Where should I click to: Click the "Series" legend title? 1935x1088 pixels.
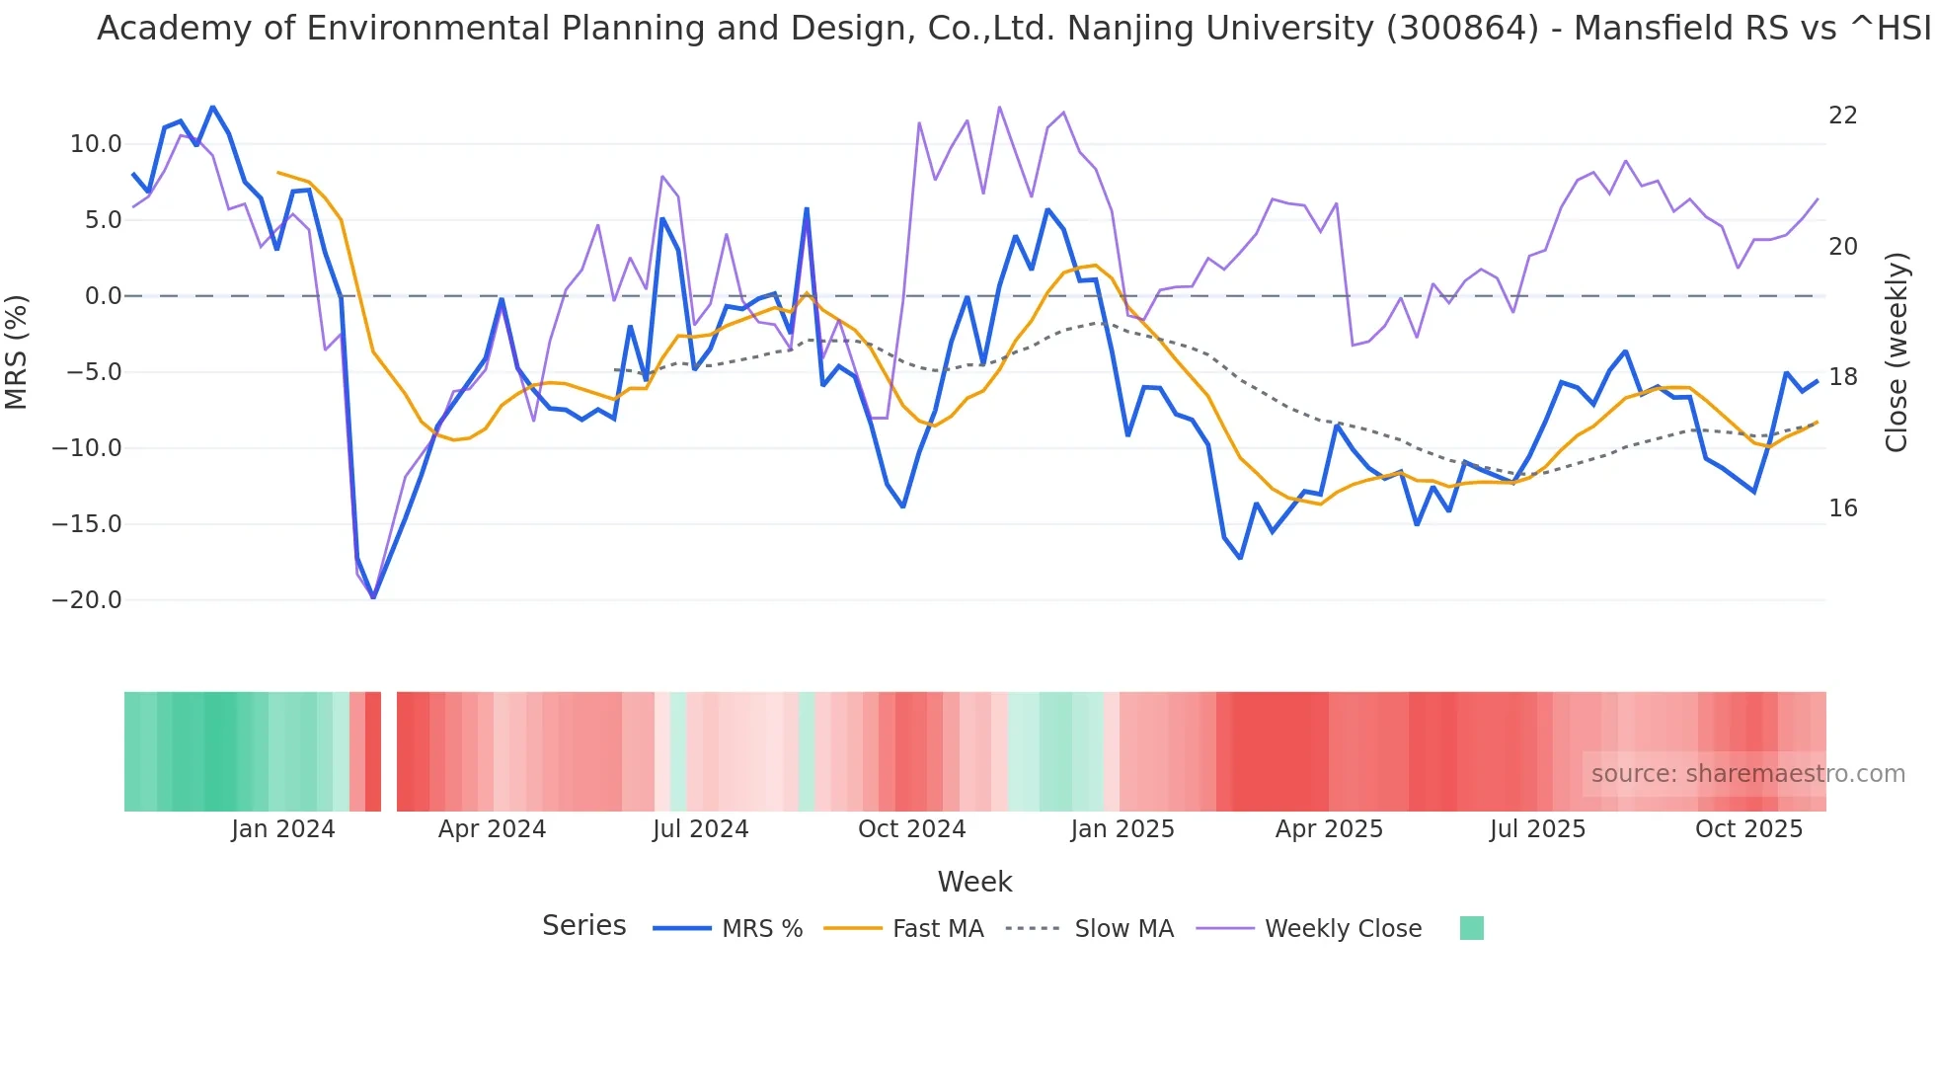coord(583,926)
